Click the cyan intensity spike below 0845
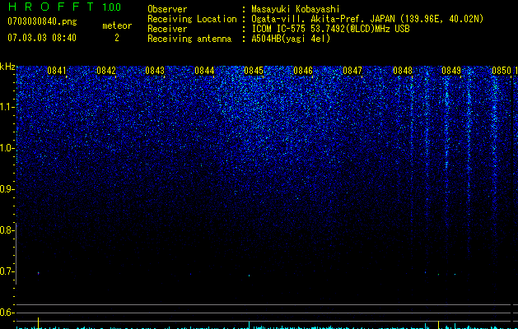518x329 pixels. tap(249, 325)
